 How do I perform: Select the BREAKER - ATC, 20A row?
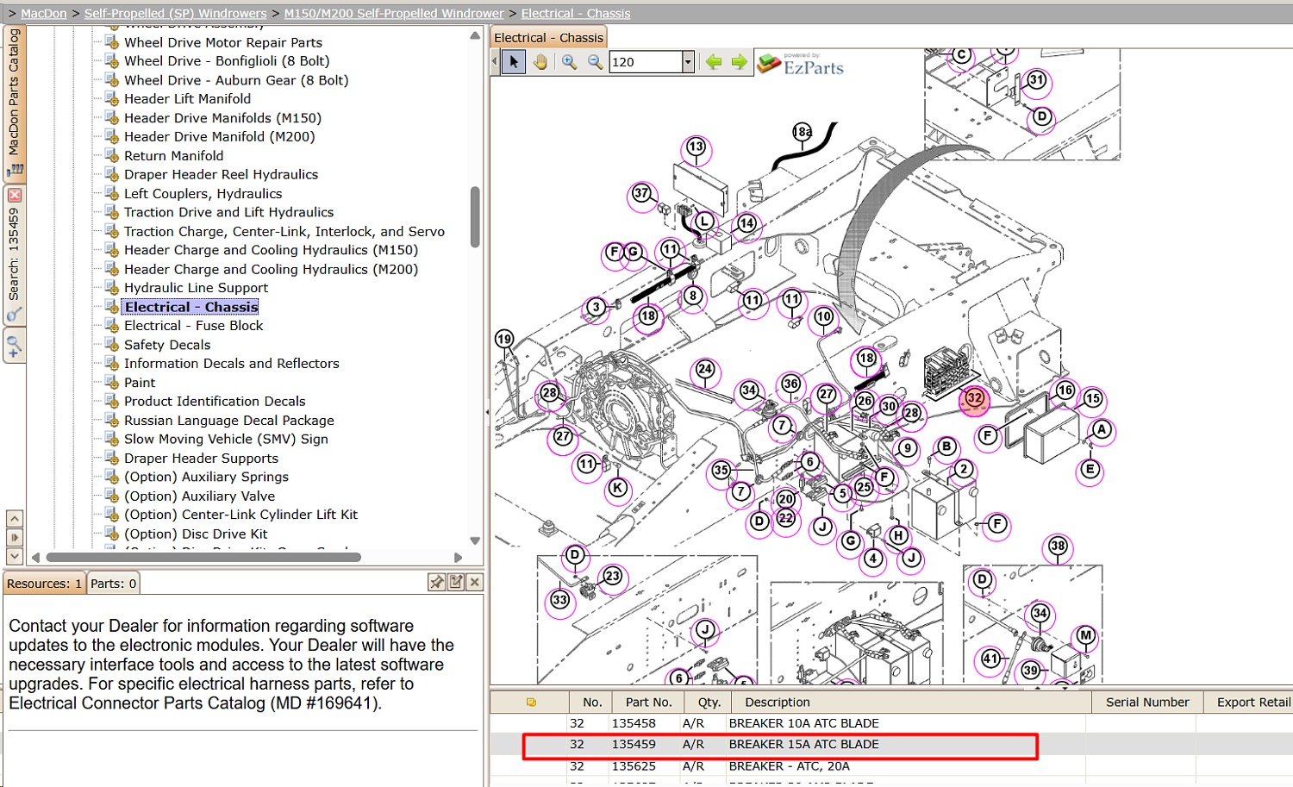[890, 765]
